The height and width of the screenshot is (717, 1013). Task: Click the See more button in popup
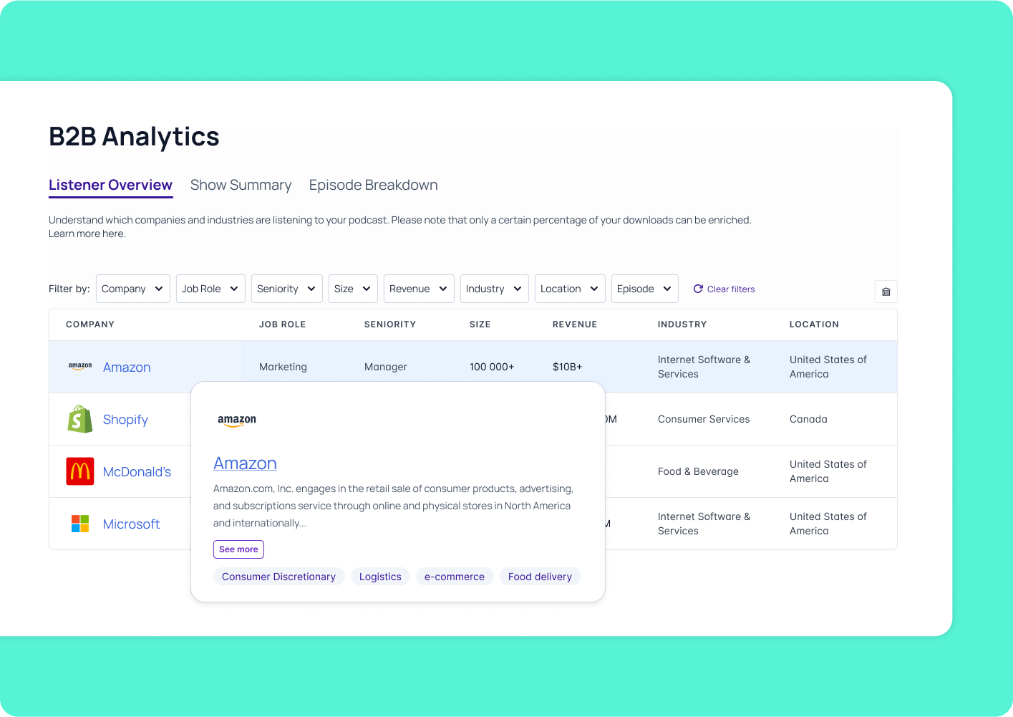(x=238, y=549)
